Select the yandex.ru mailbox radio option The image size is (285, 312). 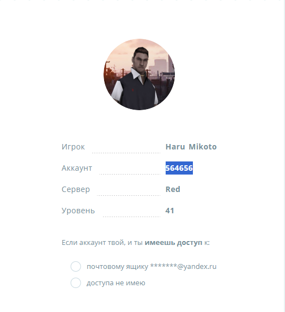pyautogui.click(x=76, y=266)
